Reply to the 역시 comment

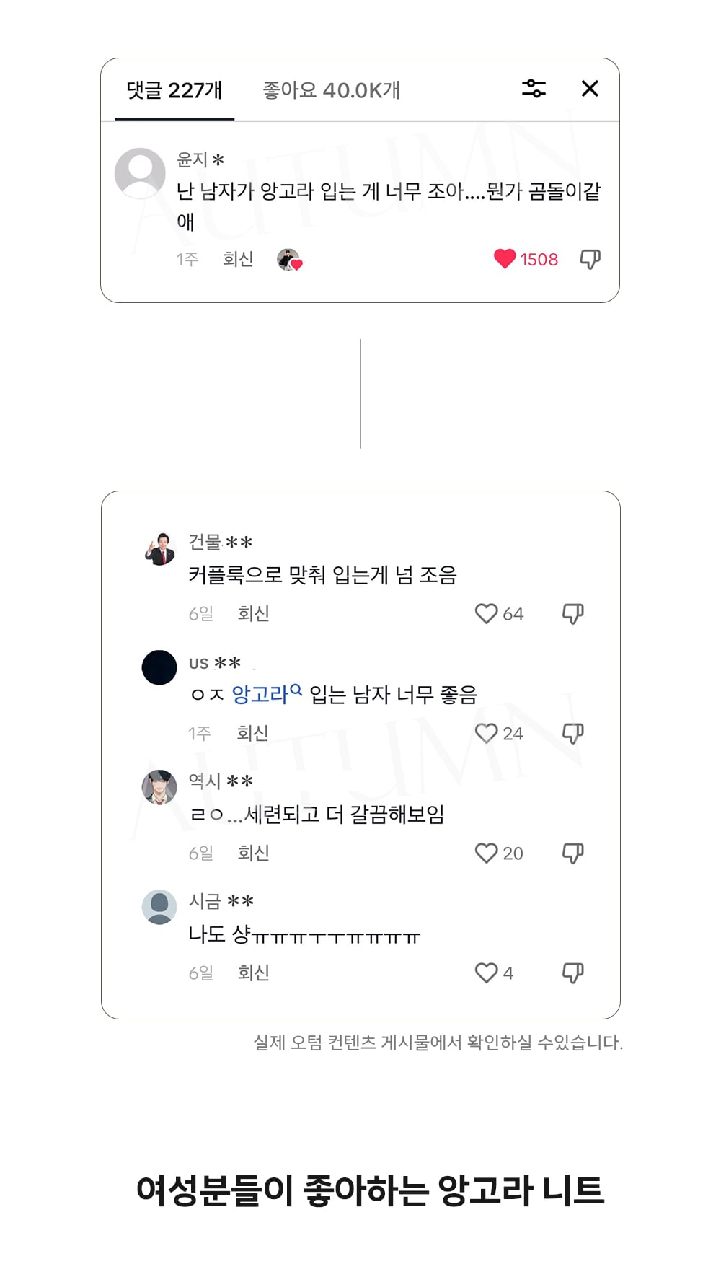click(x=253, y=853)
